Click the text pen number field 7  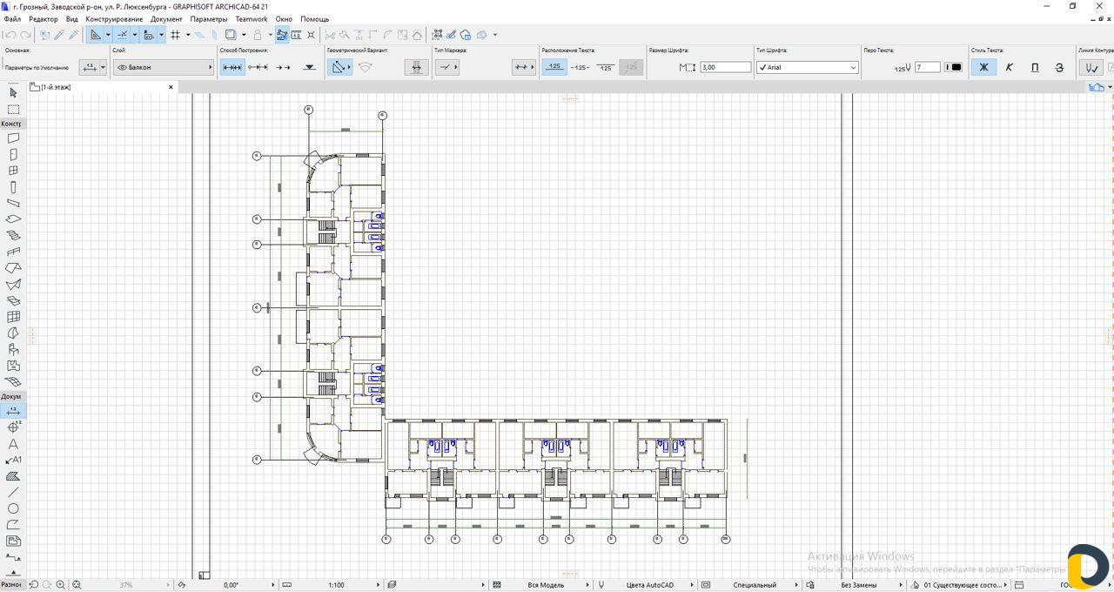[928, 67]
